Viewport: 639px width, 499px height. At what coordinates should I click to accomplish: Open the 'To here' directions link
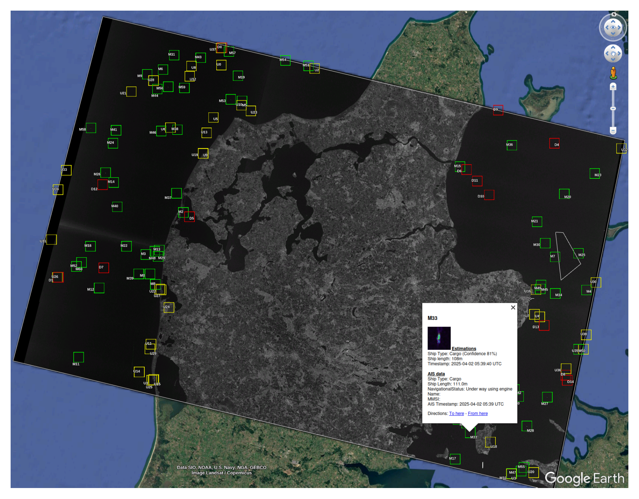456,414
